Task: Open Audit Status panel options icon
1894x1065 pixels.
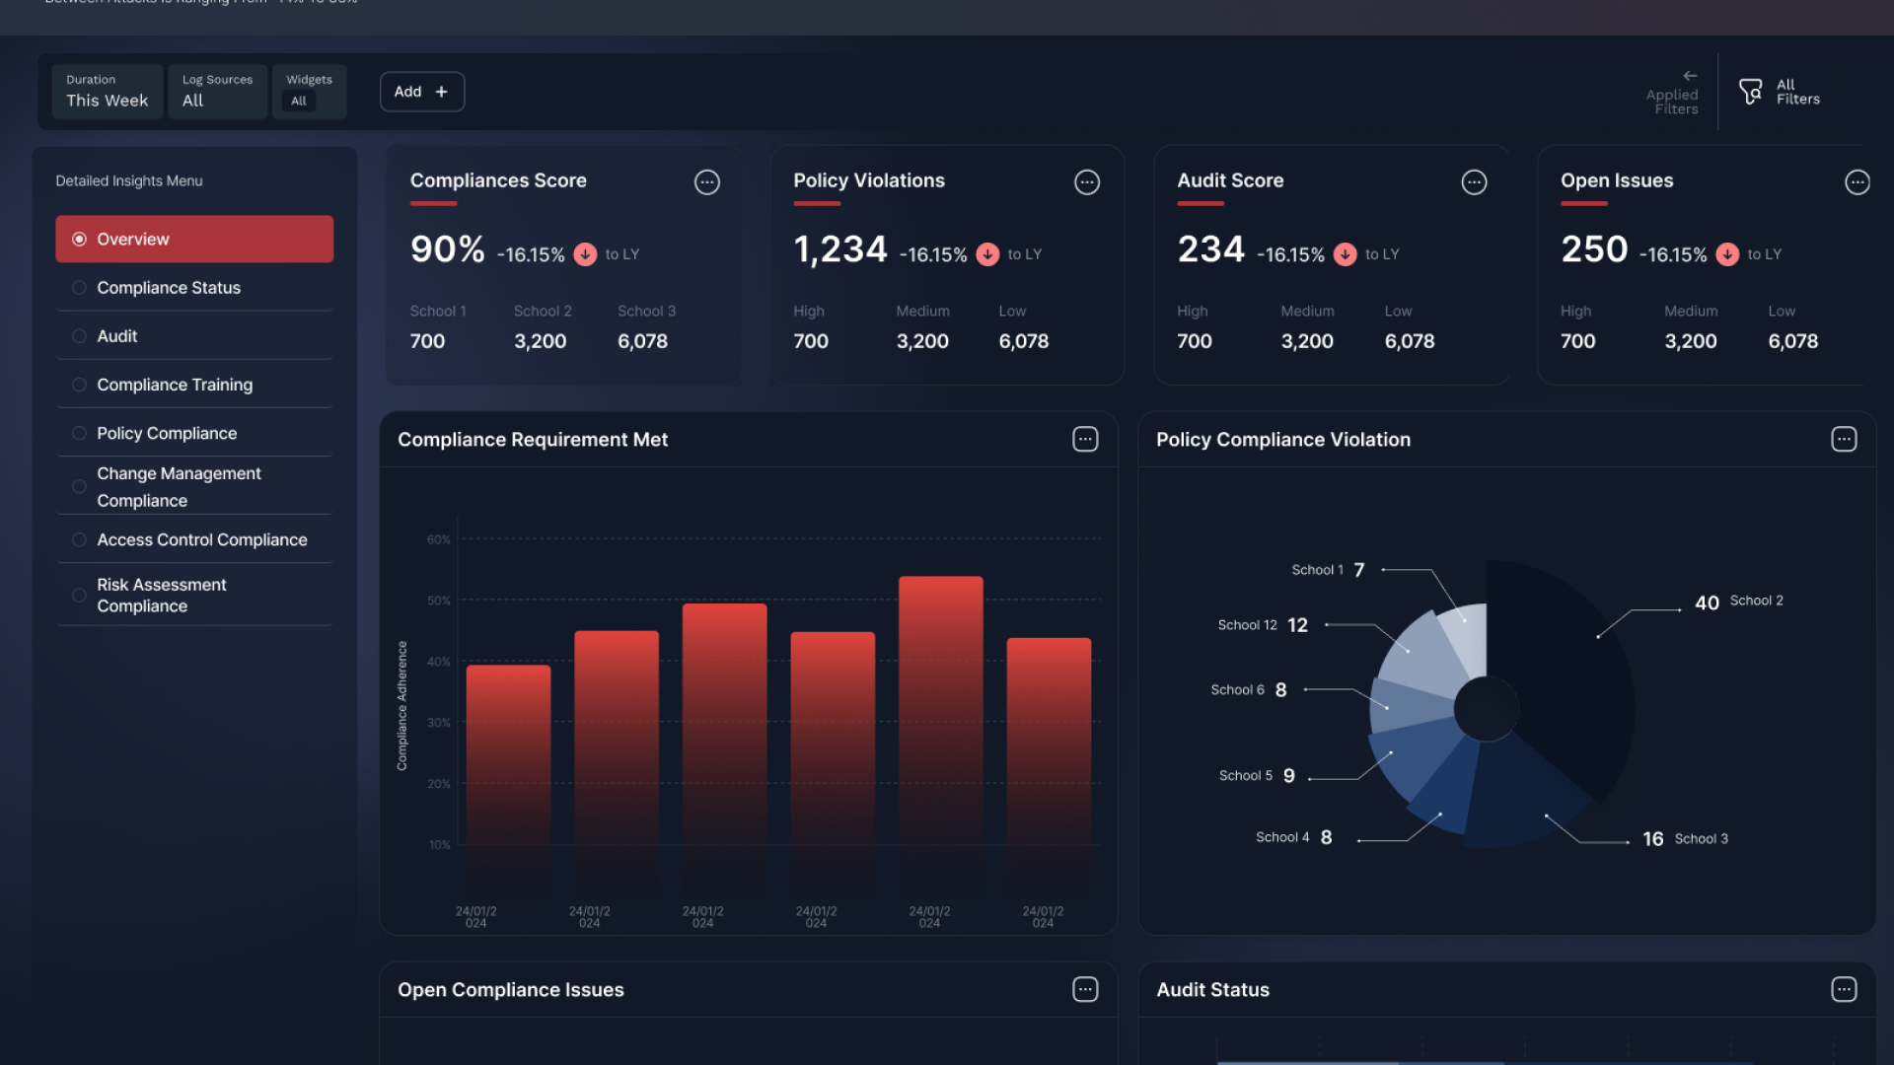Action: (x=1844, y=990)
